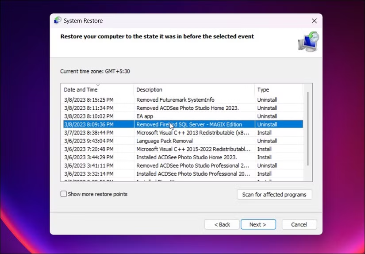Return to previous page with Back

coord(222,224)
